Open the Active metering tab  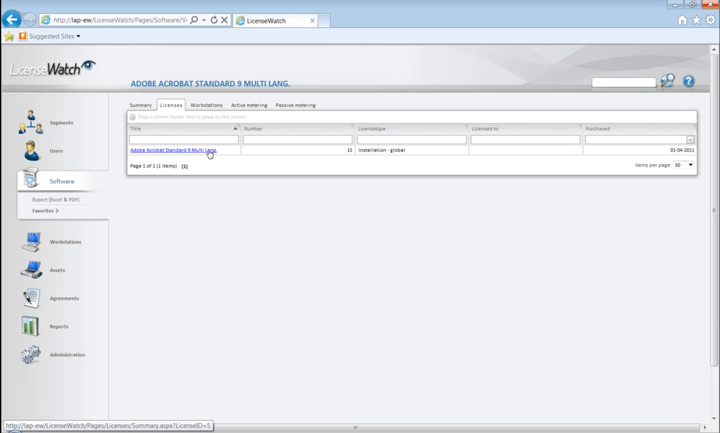(249, 105)
